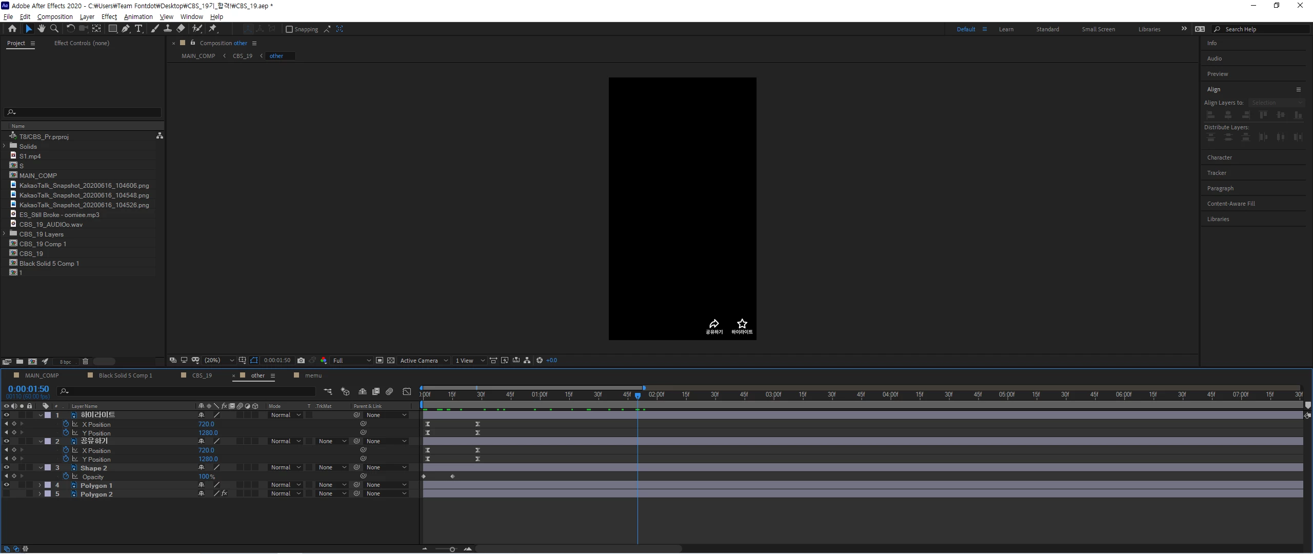Open MAIN_COMP from the composition breadcrumb
Image resolution: width=1313 pixels, height=554 pixels.
[x=198, y=56]
